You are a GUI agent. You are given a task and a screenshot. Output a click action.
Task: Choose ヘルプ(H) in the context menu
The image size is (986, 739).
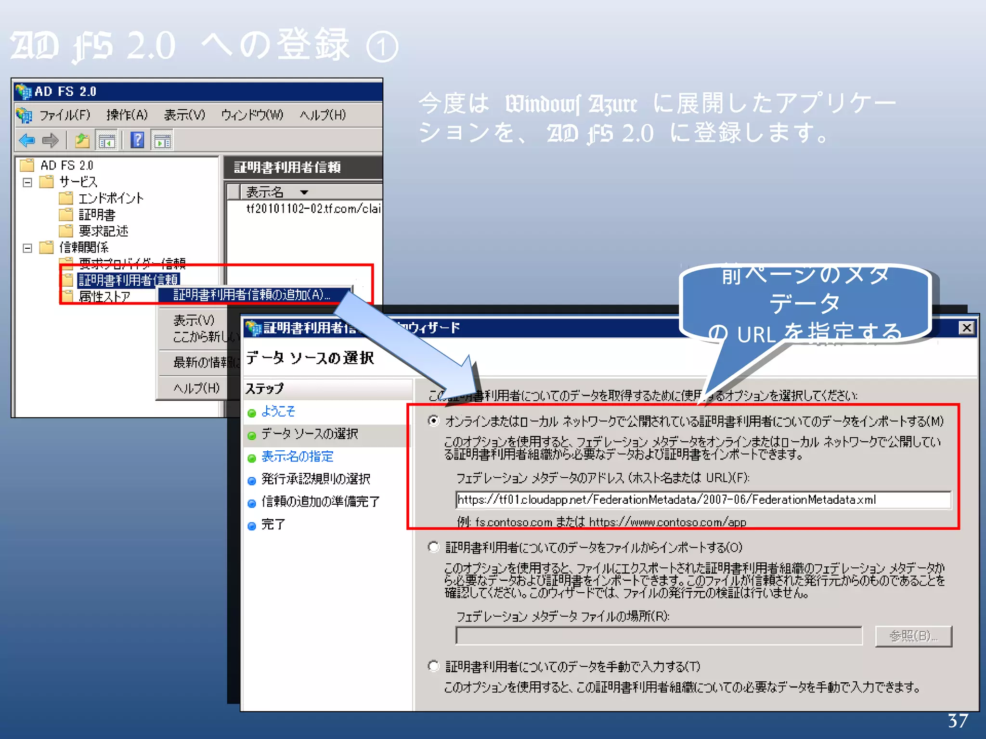[x=196, y=388]
